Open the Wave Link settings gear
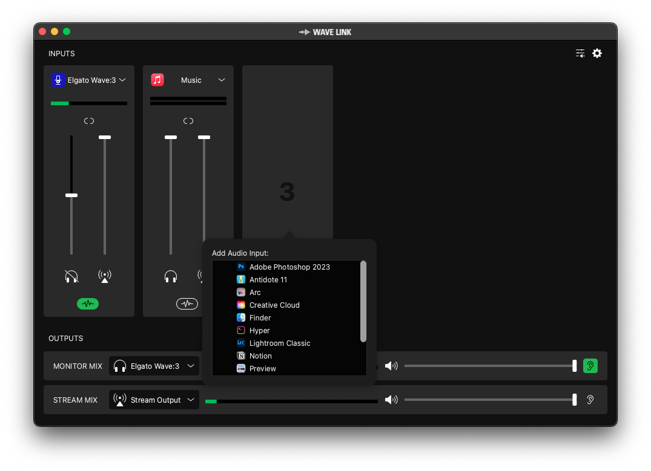 click(597, 53)
